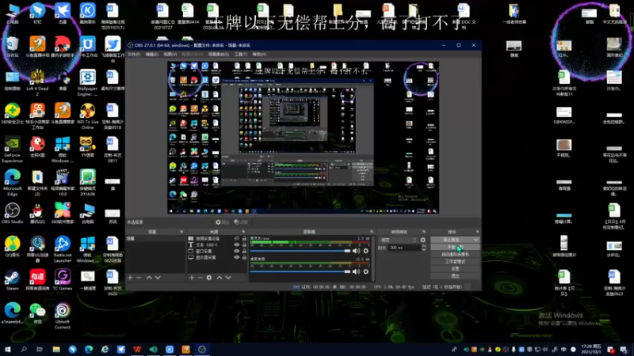
Task: Click the remove scene minus icon
Action: [x=139, y=278]
